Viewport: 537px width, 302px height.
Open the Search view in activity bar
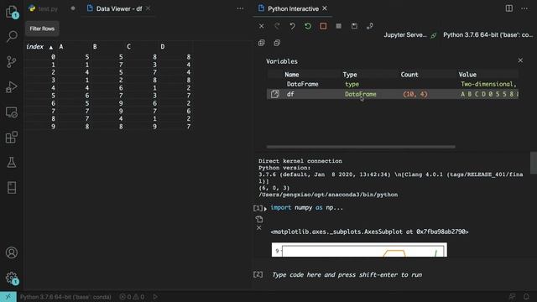point(12,36)
